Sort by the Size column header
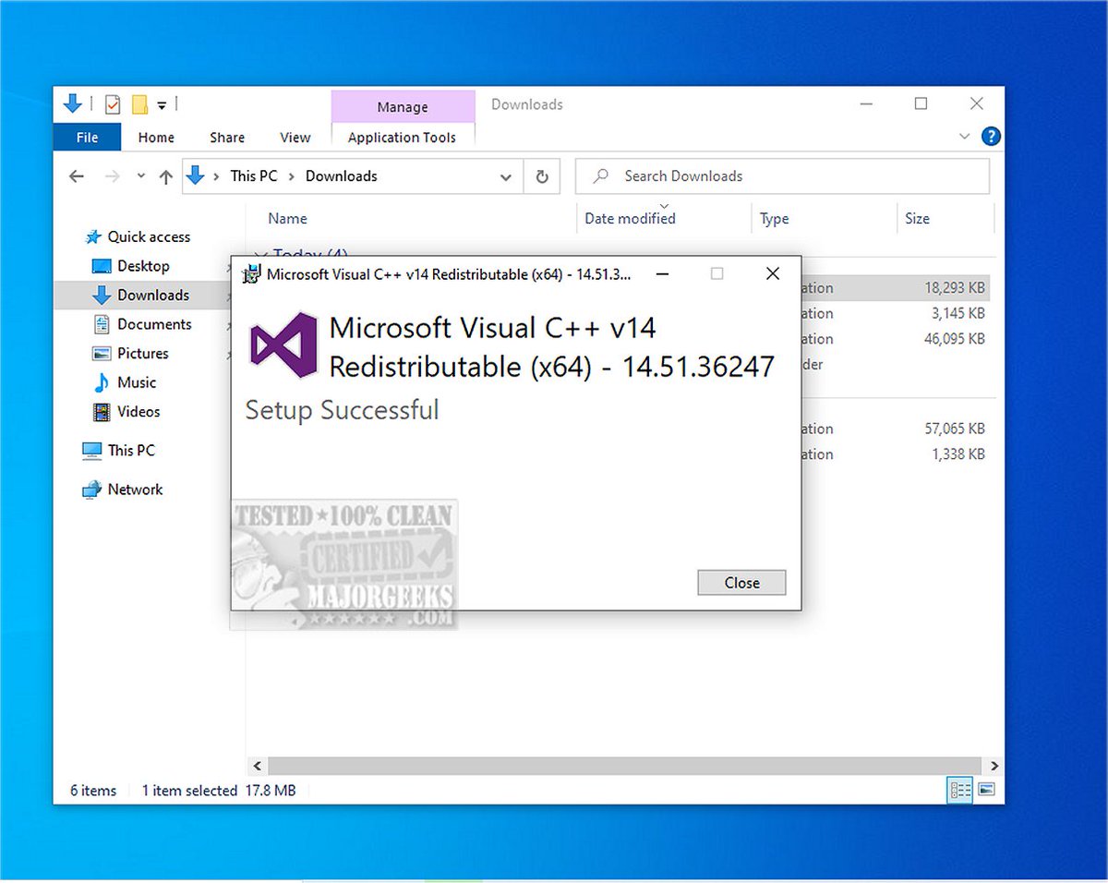Screen dimensions: 1108x883 [917, 219]
